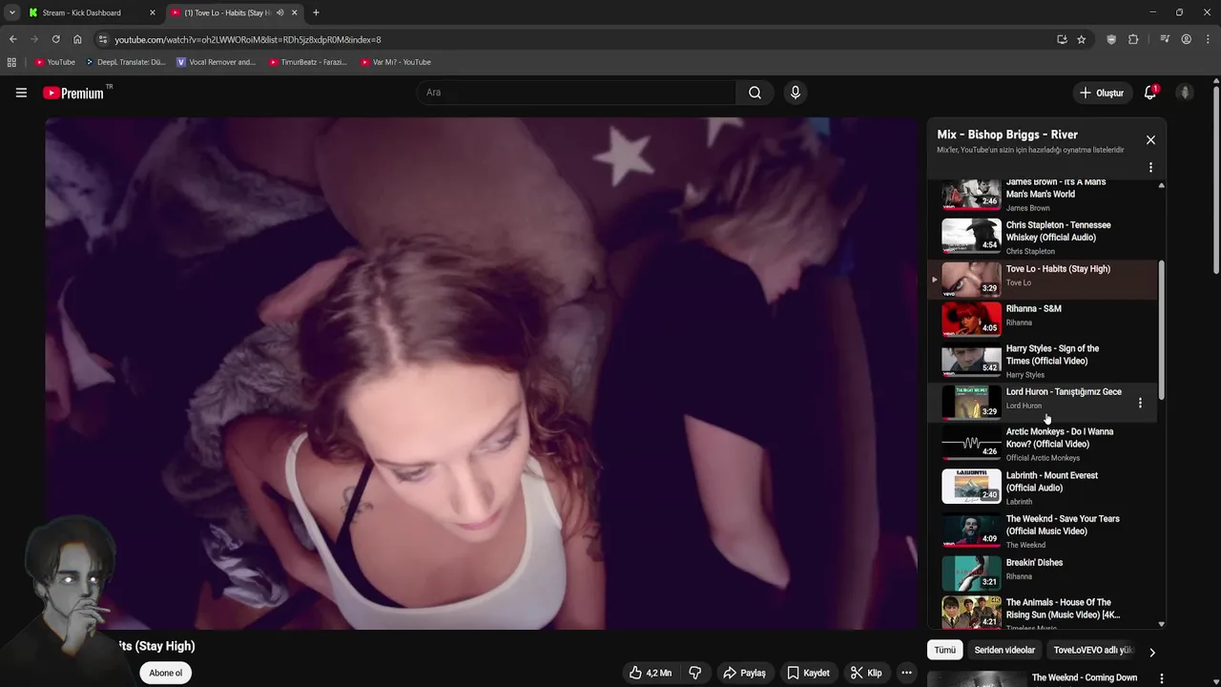
Task: Play James Brown - It's A Man's World
Action: [x=1044, y=195]
